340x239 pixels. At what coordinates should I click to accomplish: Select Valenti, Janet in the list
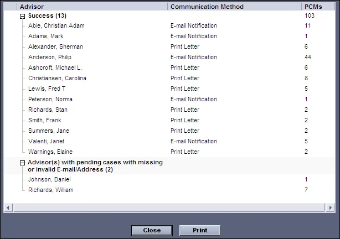(46, 141)
